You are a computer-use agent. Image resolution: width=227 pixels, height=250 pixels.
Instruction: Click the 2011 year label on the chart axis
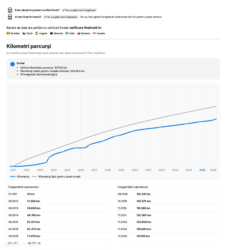[x=13, y=170]
